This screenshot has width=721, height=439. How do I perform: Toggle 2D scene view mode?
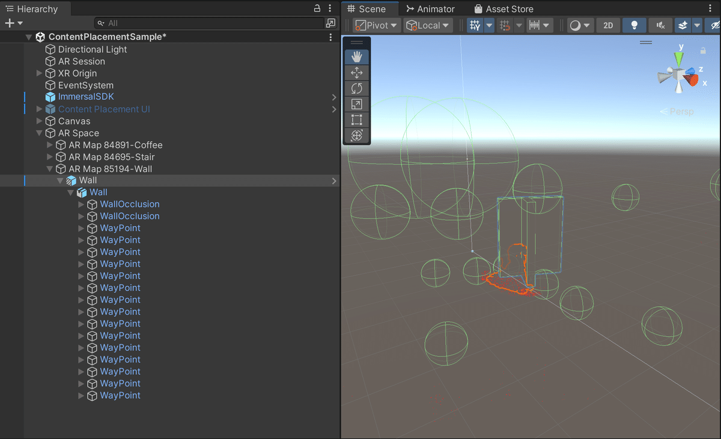click(608, 25)
